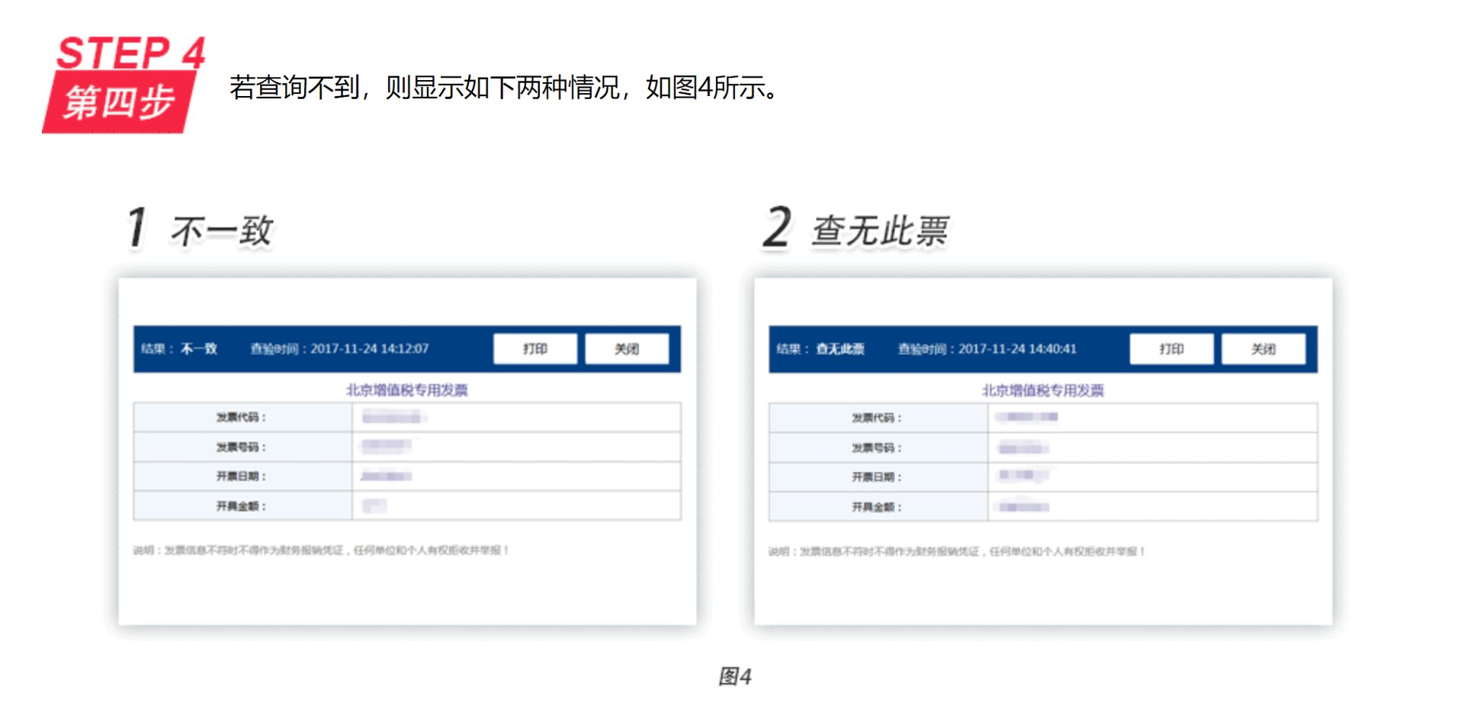Click the 关闭 button on the 不一致 panel
The height and width of the screenshot is (722, 1464).
point(628,348)
